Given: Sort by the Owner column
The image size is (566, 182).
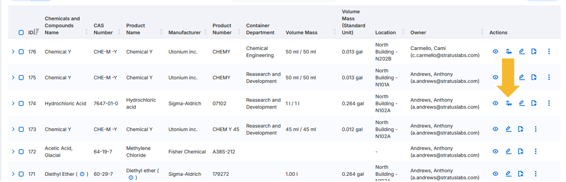Looking at the screenshot, I should (482, 32).
